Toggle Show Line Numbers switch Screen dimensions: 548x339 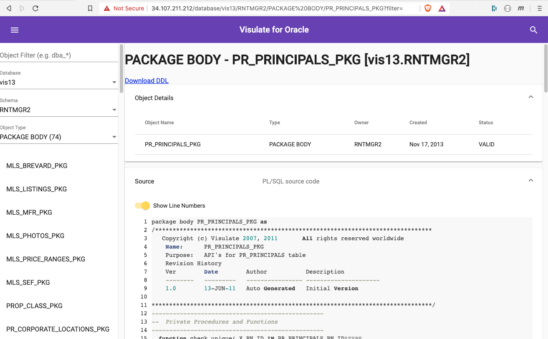pyautogui.click(x=142, y=206)
